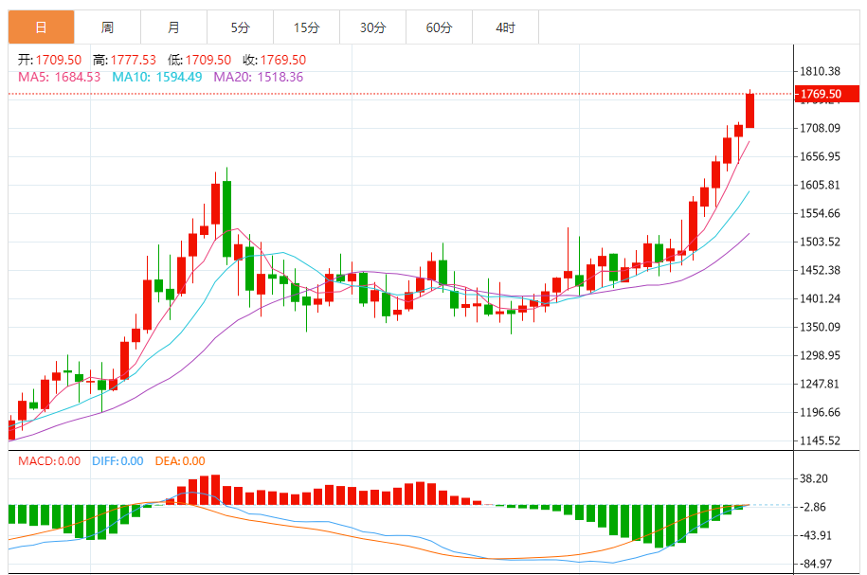Screen dimensions: 867x575
Task: Switch to the 周 weekly tab
Action: (x=107, y=27)
